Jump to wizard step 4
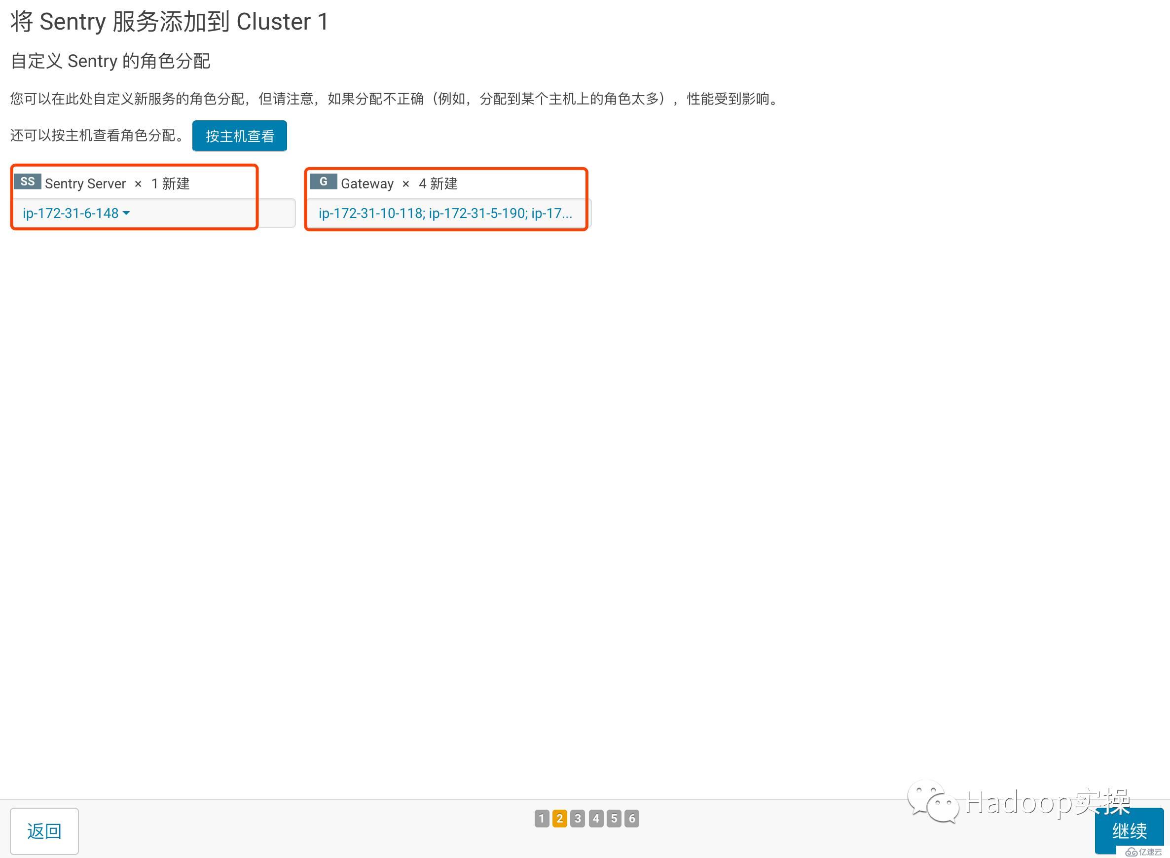The height and width of the screenshot is (858, 1170). point(596,819)
